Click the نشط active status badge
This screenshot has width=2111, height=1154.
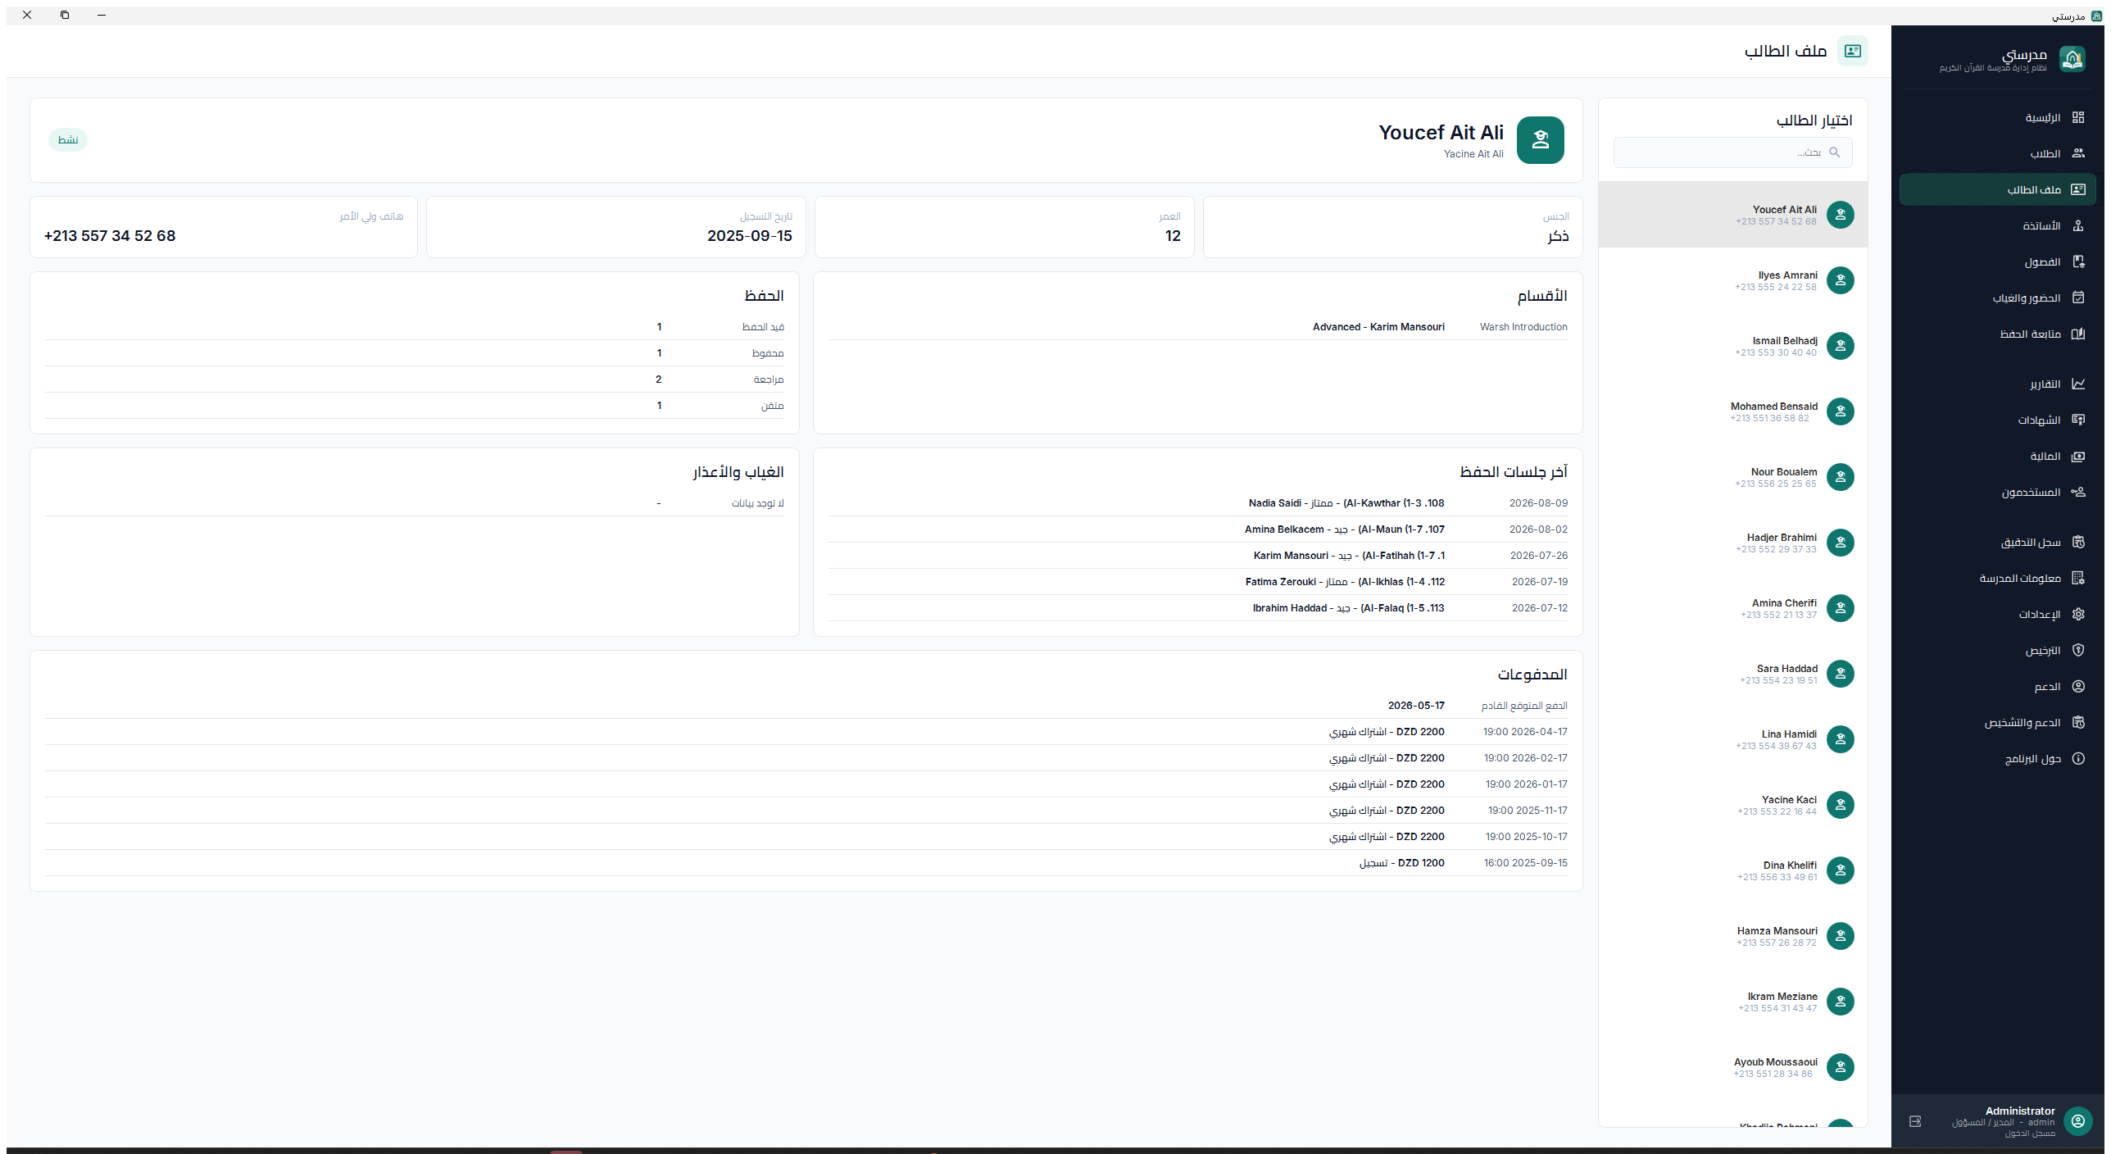click(68, 140)
